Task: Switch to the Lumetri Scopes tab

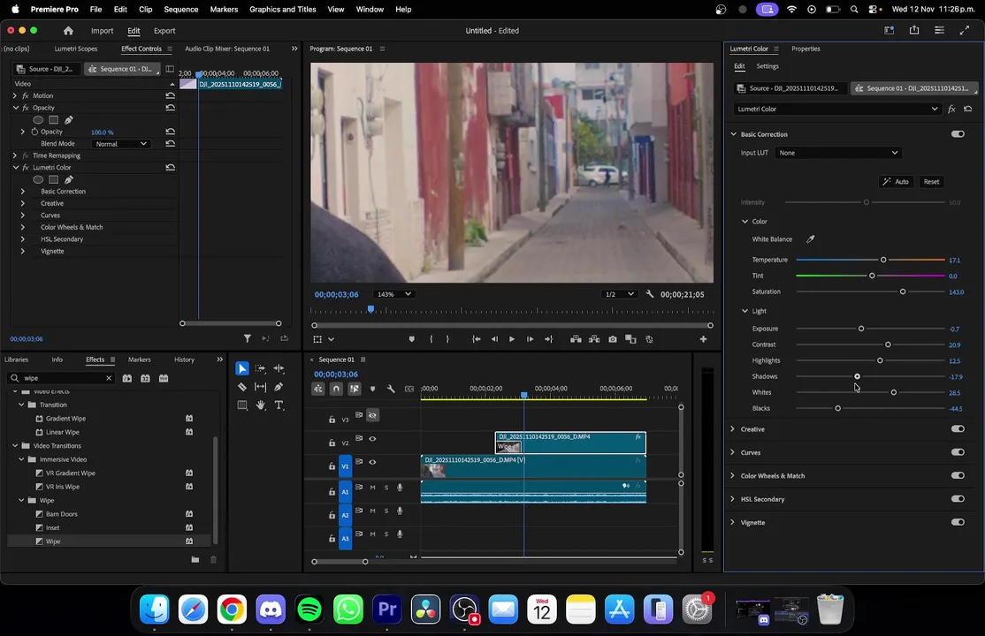Action: (76, 49)
